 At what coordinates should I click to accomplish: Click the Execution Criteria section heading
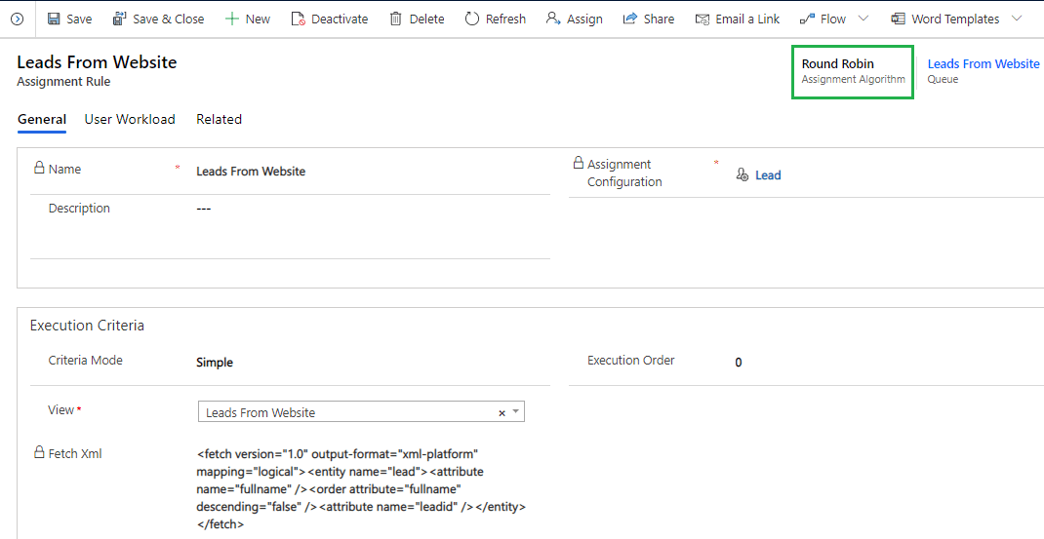coord(87,327)
